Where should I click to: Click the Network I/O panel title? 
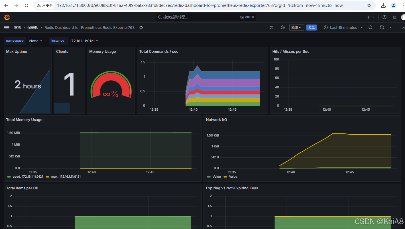pyautogui.click(x=217, y=120)
